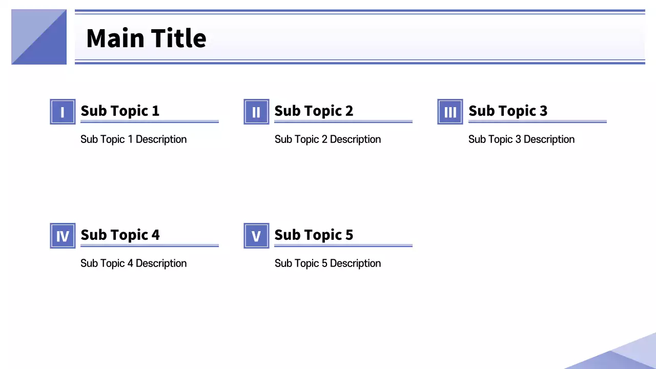Click the underline beneath Sub Topic 3 heading
656x369 pixels.
coord(537,122)
